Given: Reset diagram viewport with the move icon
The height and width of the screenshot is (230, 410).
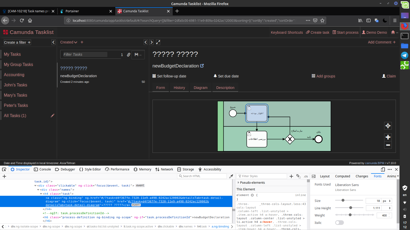Looking at the screenshot, I should coord(388,126).
